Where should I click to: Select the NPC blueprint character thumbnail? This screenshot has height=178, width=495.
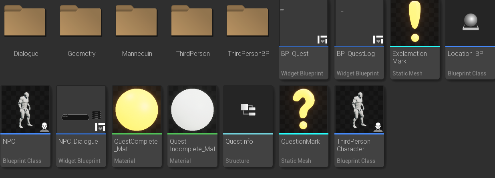click(26, 109)
